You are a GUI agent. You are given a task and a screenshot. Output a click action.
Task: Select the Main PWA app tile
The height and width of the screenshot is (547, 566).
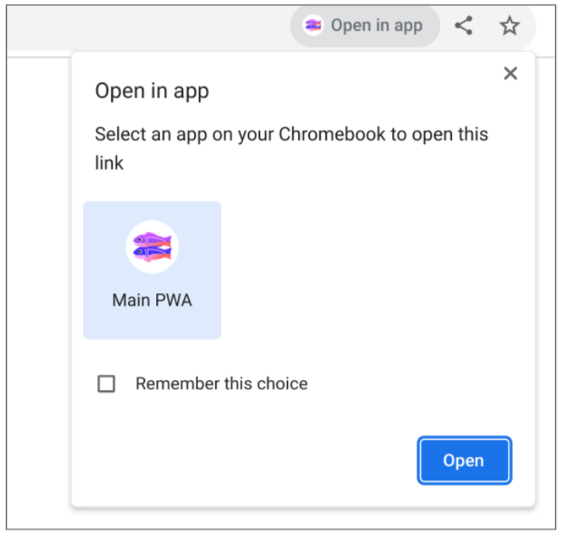(152, 270)
